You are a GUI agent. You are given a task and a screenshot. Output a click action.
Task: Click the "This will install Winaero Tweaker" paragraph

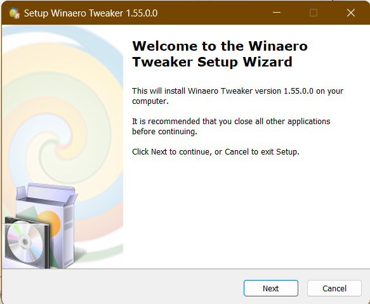click(x=237, y=96)
